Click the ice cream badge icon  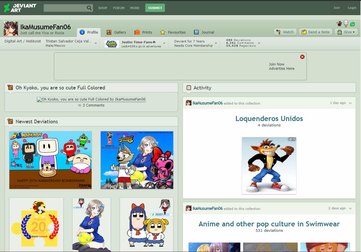[346, 24]
